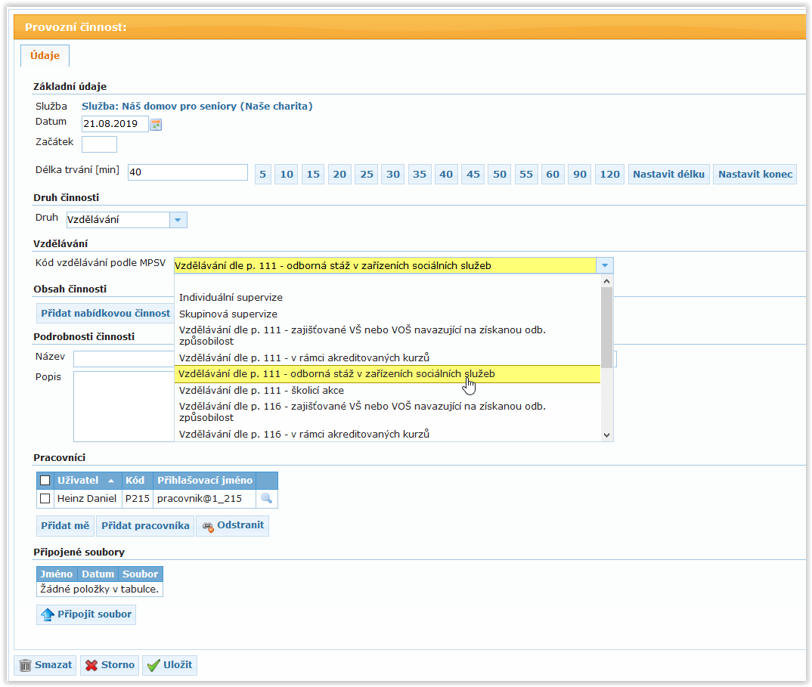Expand the Druh dropdown arrow
This screenshot has height=687, width=812.
pos(178,220)
